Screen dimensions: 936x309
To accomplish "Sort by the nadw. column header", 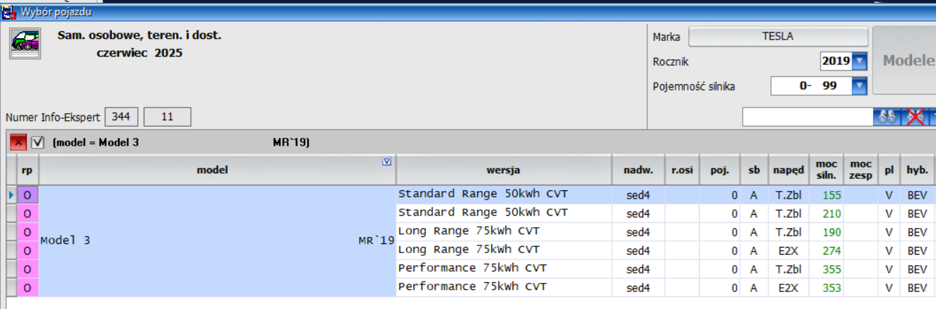I will click(x=638, y=170).
